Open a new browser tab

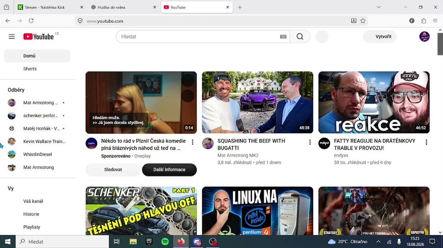[240, 7]
